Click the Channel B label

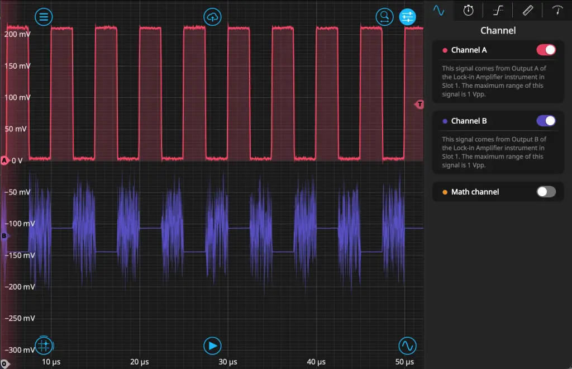(469, 121)
